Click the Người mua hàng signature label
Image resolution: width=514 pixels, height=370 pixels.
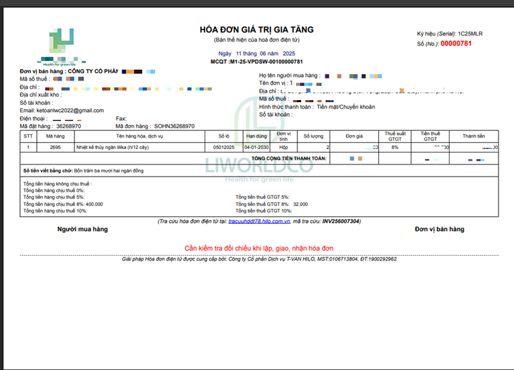click(x=83, y=229)
